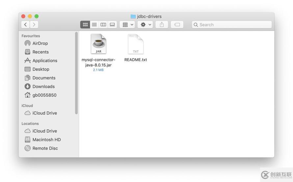Minimize the window with yellow button

(30, 16)
